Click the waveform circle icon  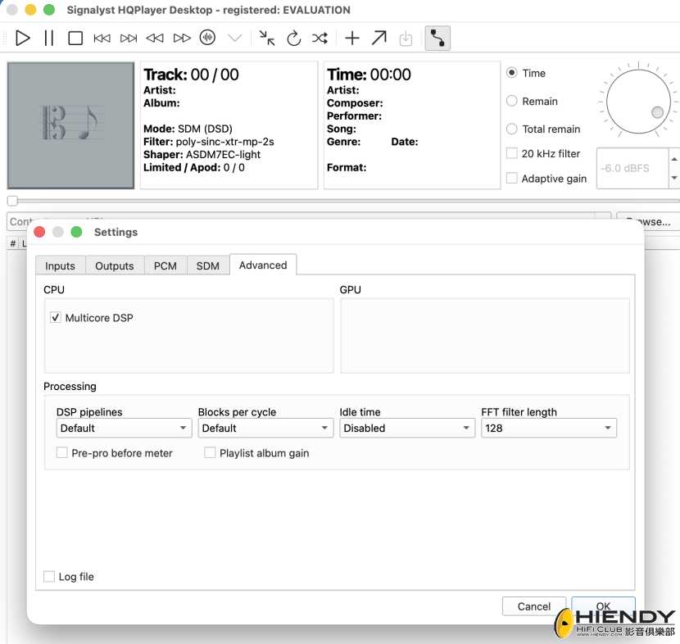[x=208, y=38]
